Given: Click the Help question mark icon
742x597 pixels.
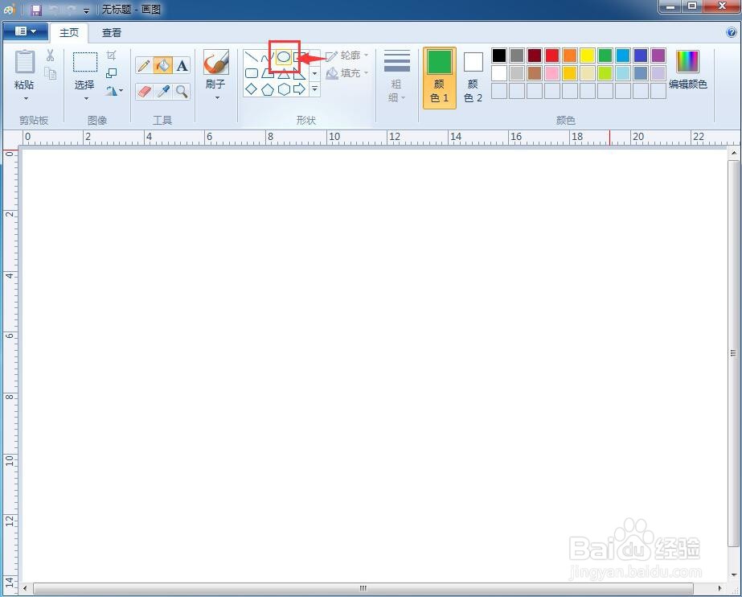Looking at the screenshot, I should [x=731, y=32].
